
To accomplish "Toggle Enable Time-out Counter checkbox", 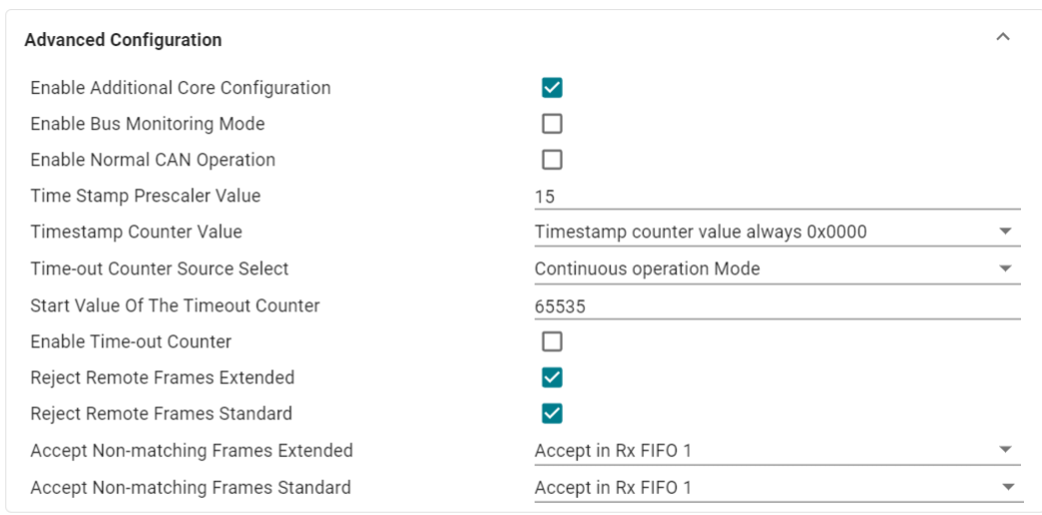I will coord(552,342).
